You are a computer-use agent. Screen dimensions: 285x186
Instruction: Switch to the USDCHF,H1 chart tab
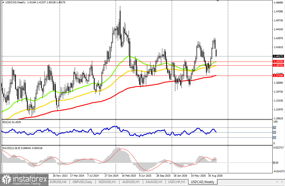coord(177,182)
